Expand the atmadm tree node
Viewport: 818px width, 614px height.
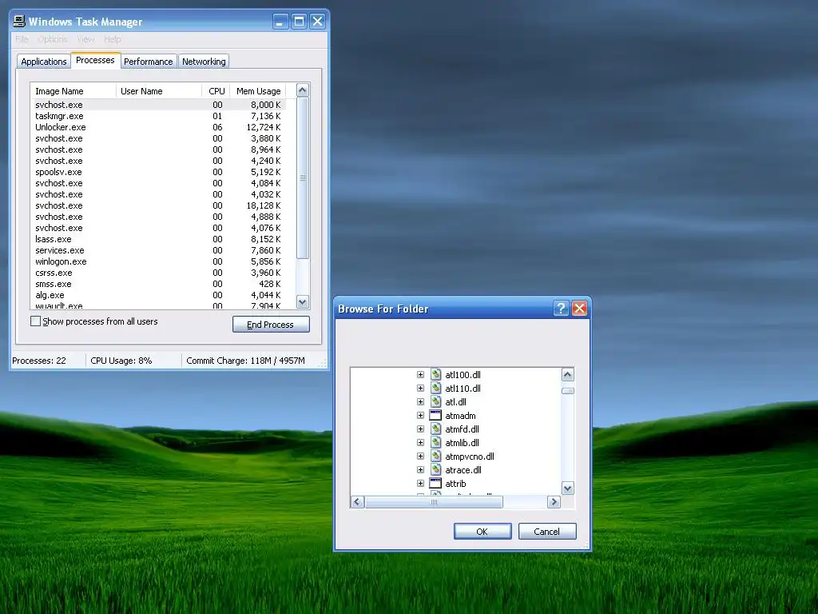click(x=420, y=415)
